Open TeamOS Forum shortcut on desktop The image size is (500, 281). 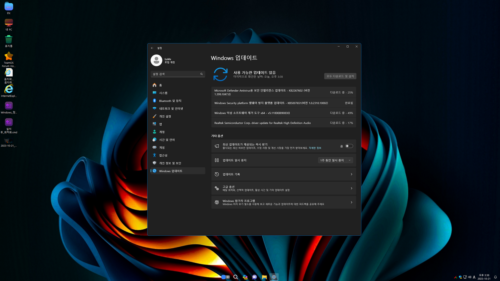[9, 59]
